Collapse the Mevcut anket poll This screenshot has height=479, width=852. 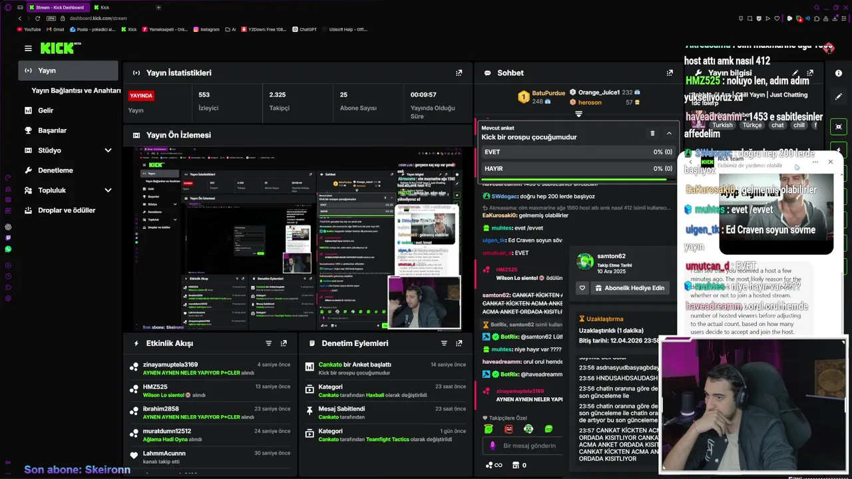pyautogui.click(x=669, y=133)
